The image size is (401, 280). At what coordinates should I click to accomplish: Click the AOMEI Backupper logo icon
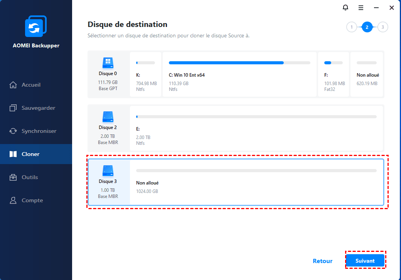36,26
